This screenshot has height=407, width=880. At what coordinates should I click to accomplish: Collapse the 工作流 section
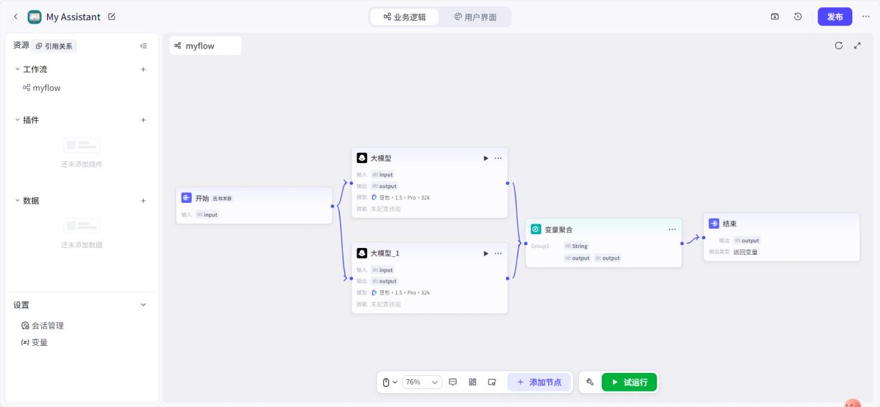point(18,69)
